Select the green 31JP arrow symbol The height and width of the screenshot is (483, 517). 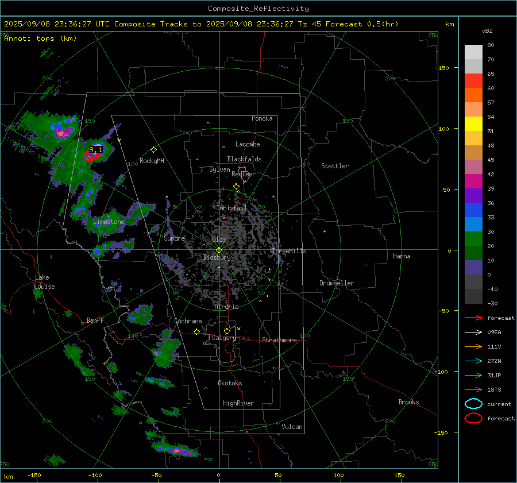click(473, 375)
